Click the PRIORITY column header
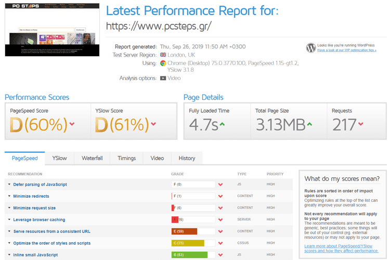The image size is (390, 260). [275, 174]
